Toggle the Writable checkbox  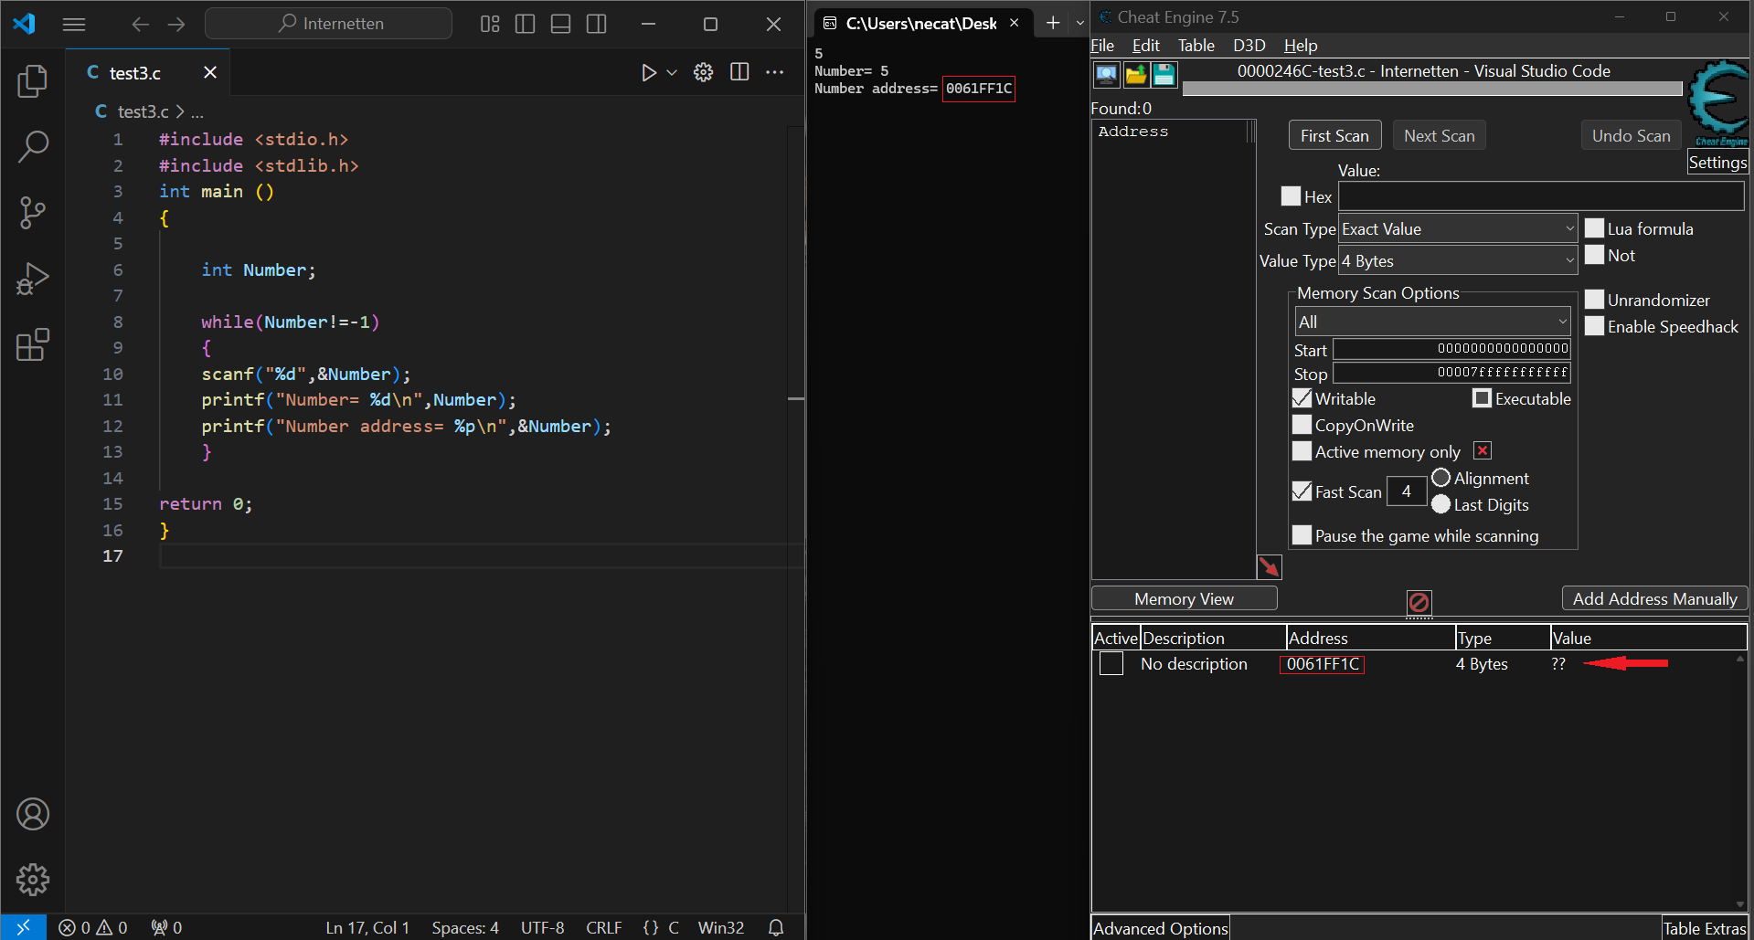pos(1302,398)
